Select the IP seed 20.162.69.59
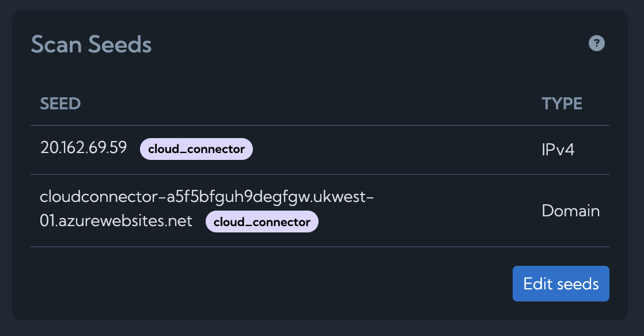This screenshot has width=644, height=336. (x=84, y=148)
